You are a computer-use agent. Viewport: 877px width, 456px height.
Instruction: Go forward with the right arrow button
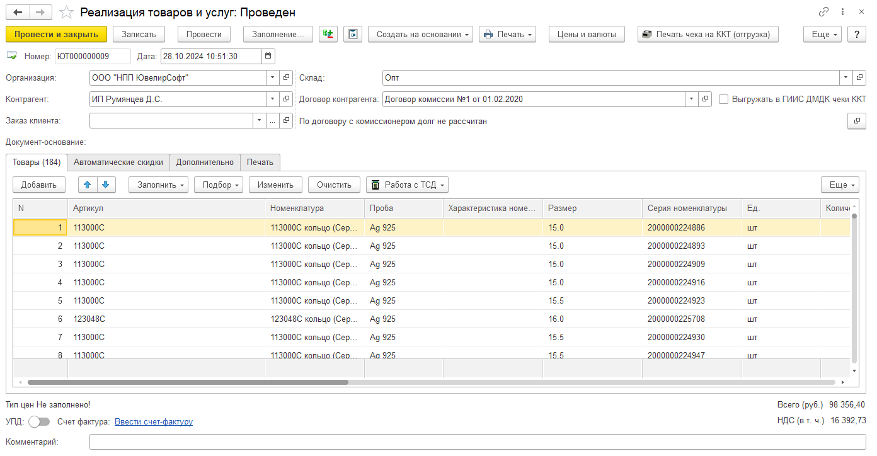[40, 13]
